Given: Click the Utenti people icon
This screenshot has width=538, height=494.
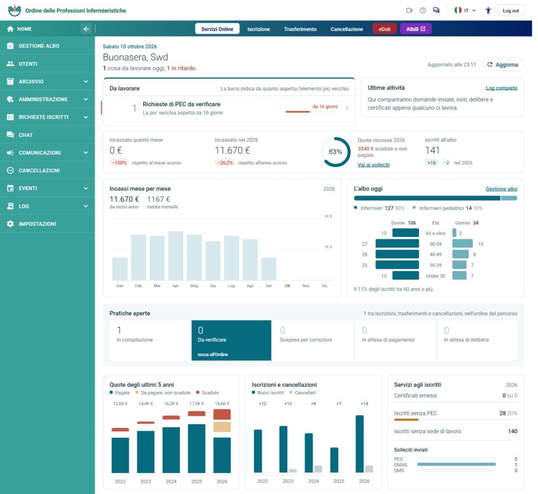Looking at the screenshot, I should coord(11,64).
